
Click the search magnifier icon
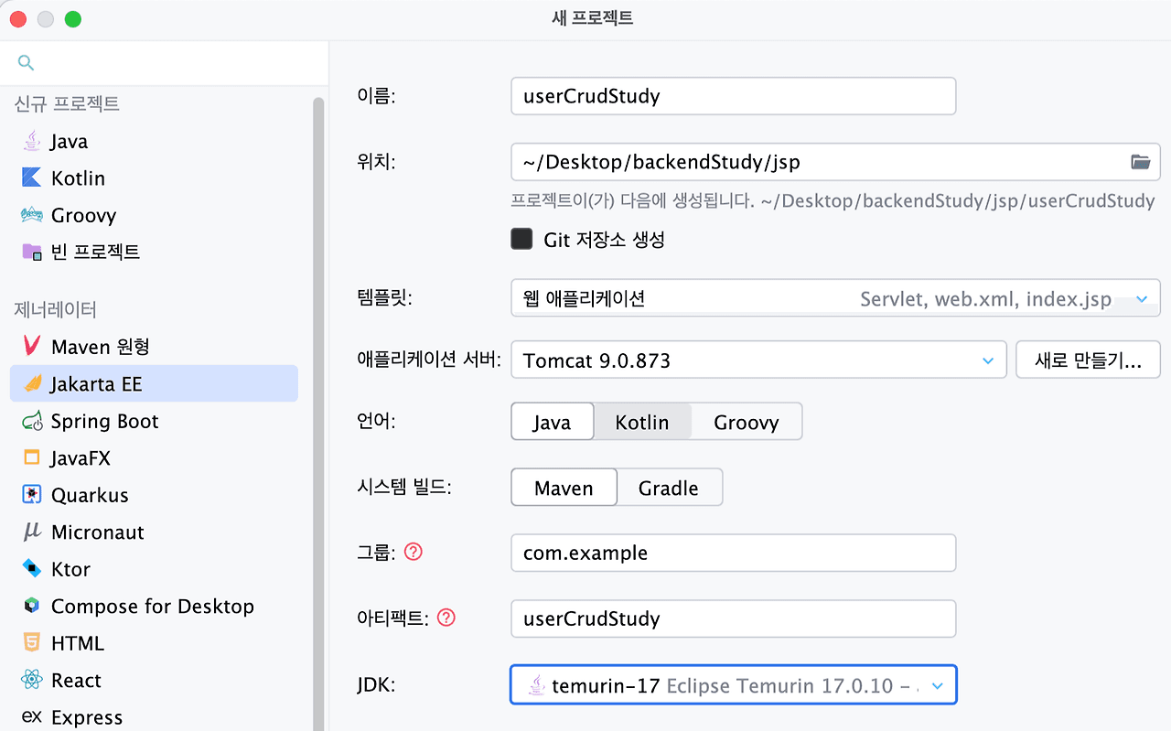26,62
